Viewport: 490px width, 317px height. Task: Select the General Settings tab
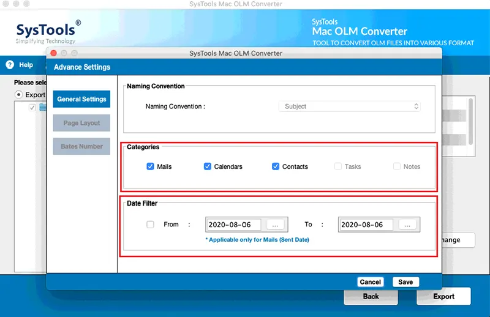click(81, 99)
